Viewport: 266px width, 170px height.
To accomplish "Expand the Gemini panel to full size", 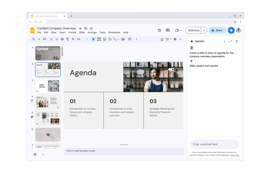I will coord(231,41).
